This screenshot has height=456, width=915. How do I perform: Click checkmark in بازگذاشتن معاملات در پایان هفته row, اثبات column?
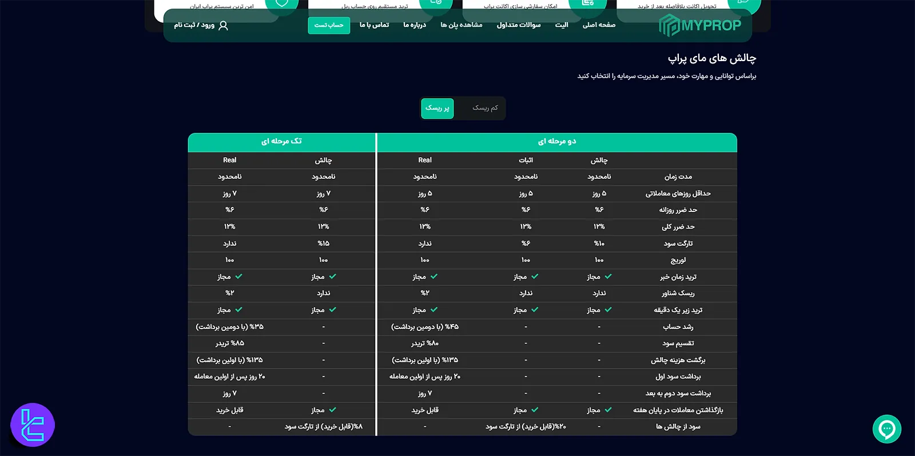tap(535, 410)
